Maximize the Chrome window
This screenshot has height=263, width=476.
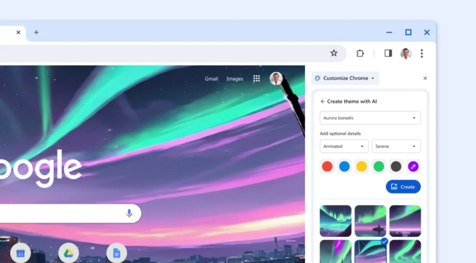[408, 32]
